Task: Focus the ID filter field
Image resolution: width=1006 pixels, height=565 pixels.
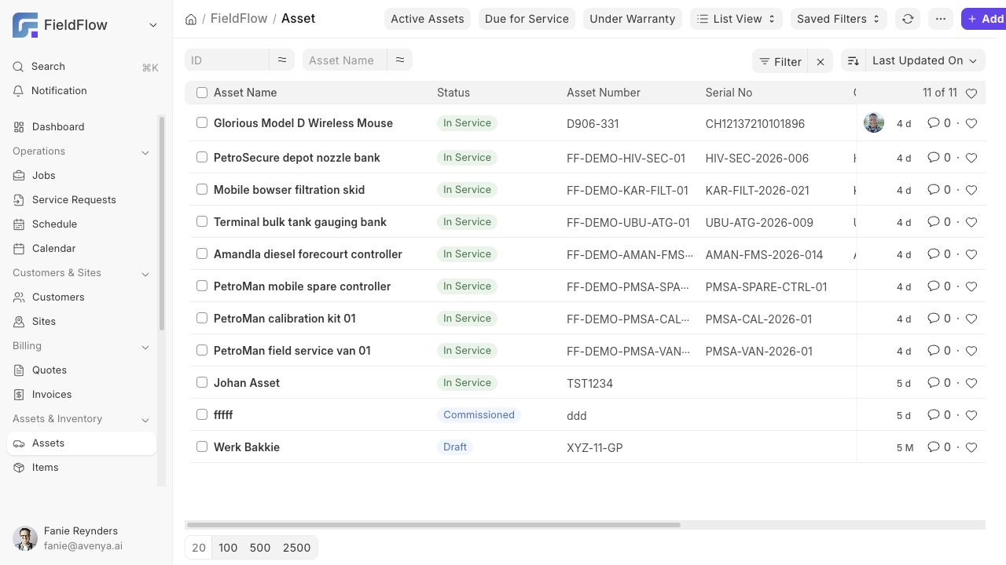Action: pyautogui.click(x=227, y=60)
